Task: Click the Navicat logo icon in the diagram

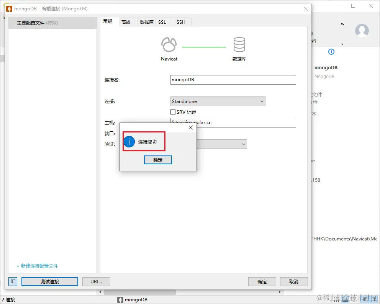Action: coord(169,44)
